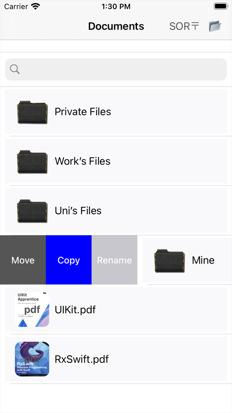Tap the search magnifier icon

(14, 69)
